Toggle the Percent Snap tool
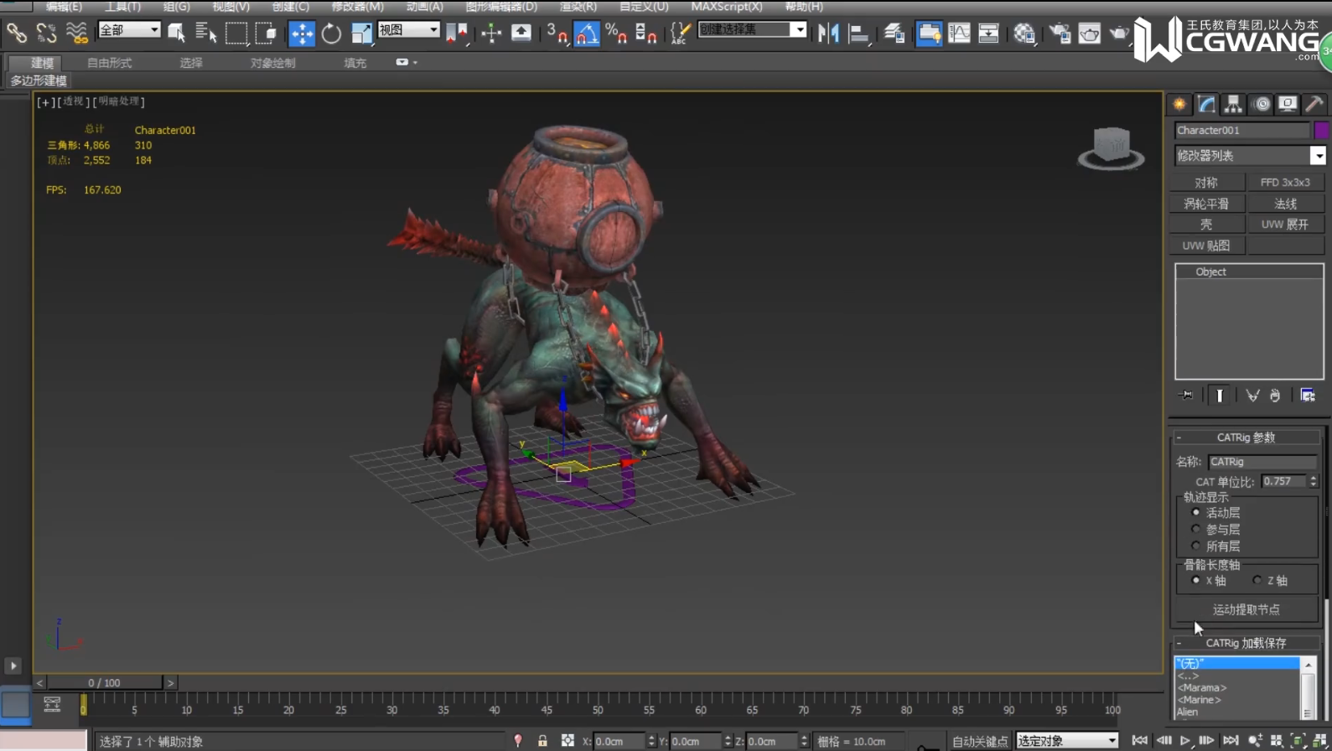Screen dimensions: 1332x751 click(616, 33)
